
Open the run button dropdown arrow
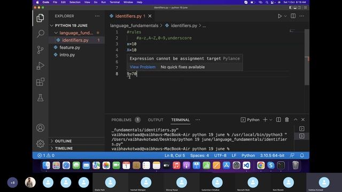coord(285,16)
